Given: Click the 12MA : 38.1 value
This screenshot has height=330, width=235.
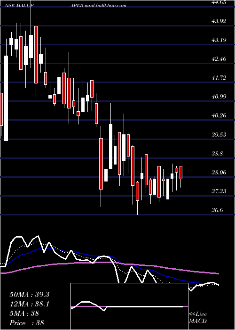Looking at the screenshot, I should tap(29, 304).
